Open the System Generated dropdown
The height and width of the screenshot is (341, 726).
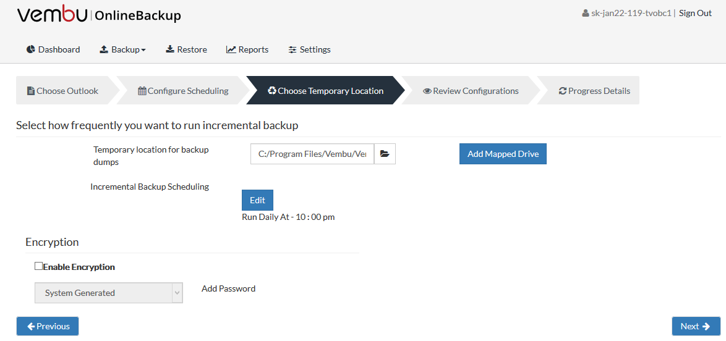tap(109, 293)
